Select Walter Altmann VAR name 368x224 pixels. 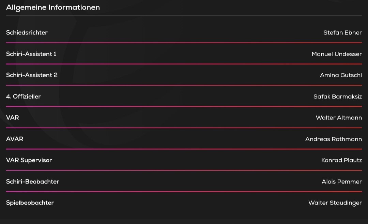(x=339, y=117)
